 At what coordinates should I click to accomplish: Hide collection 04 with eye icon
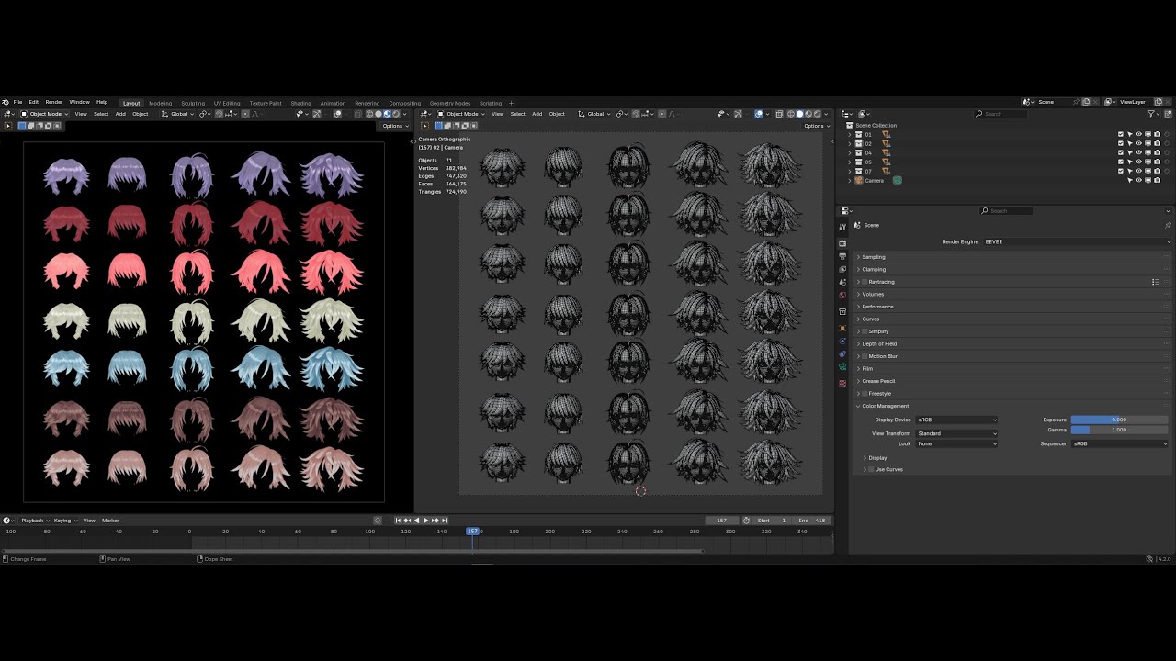click(x=1139, y=152)
